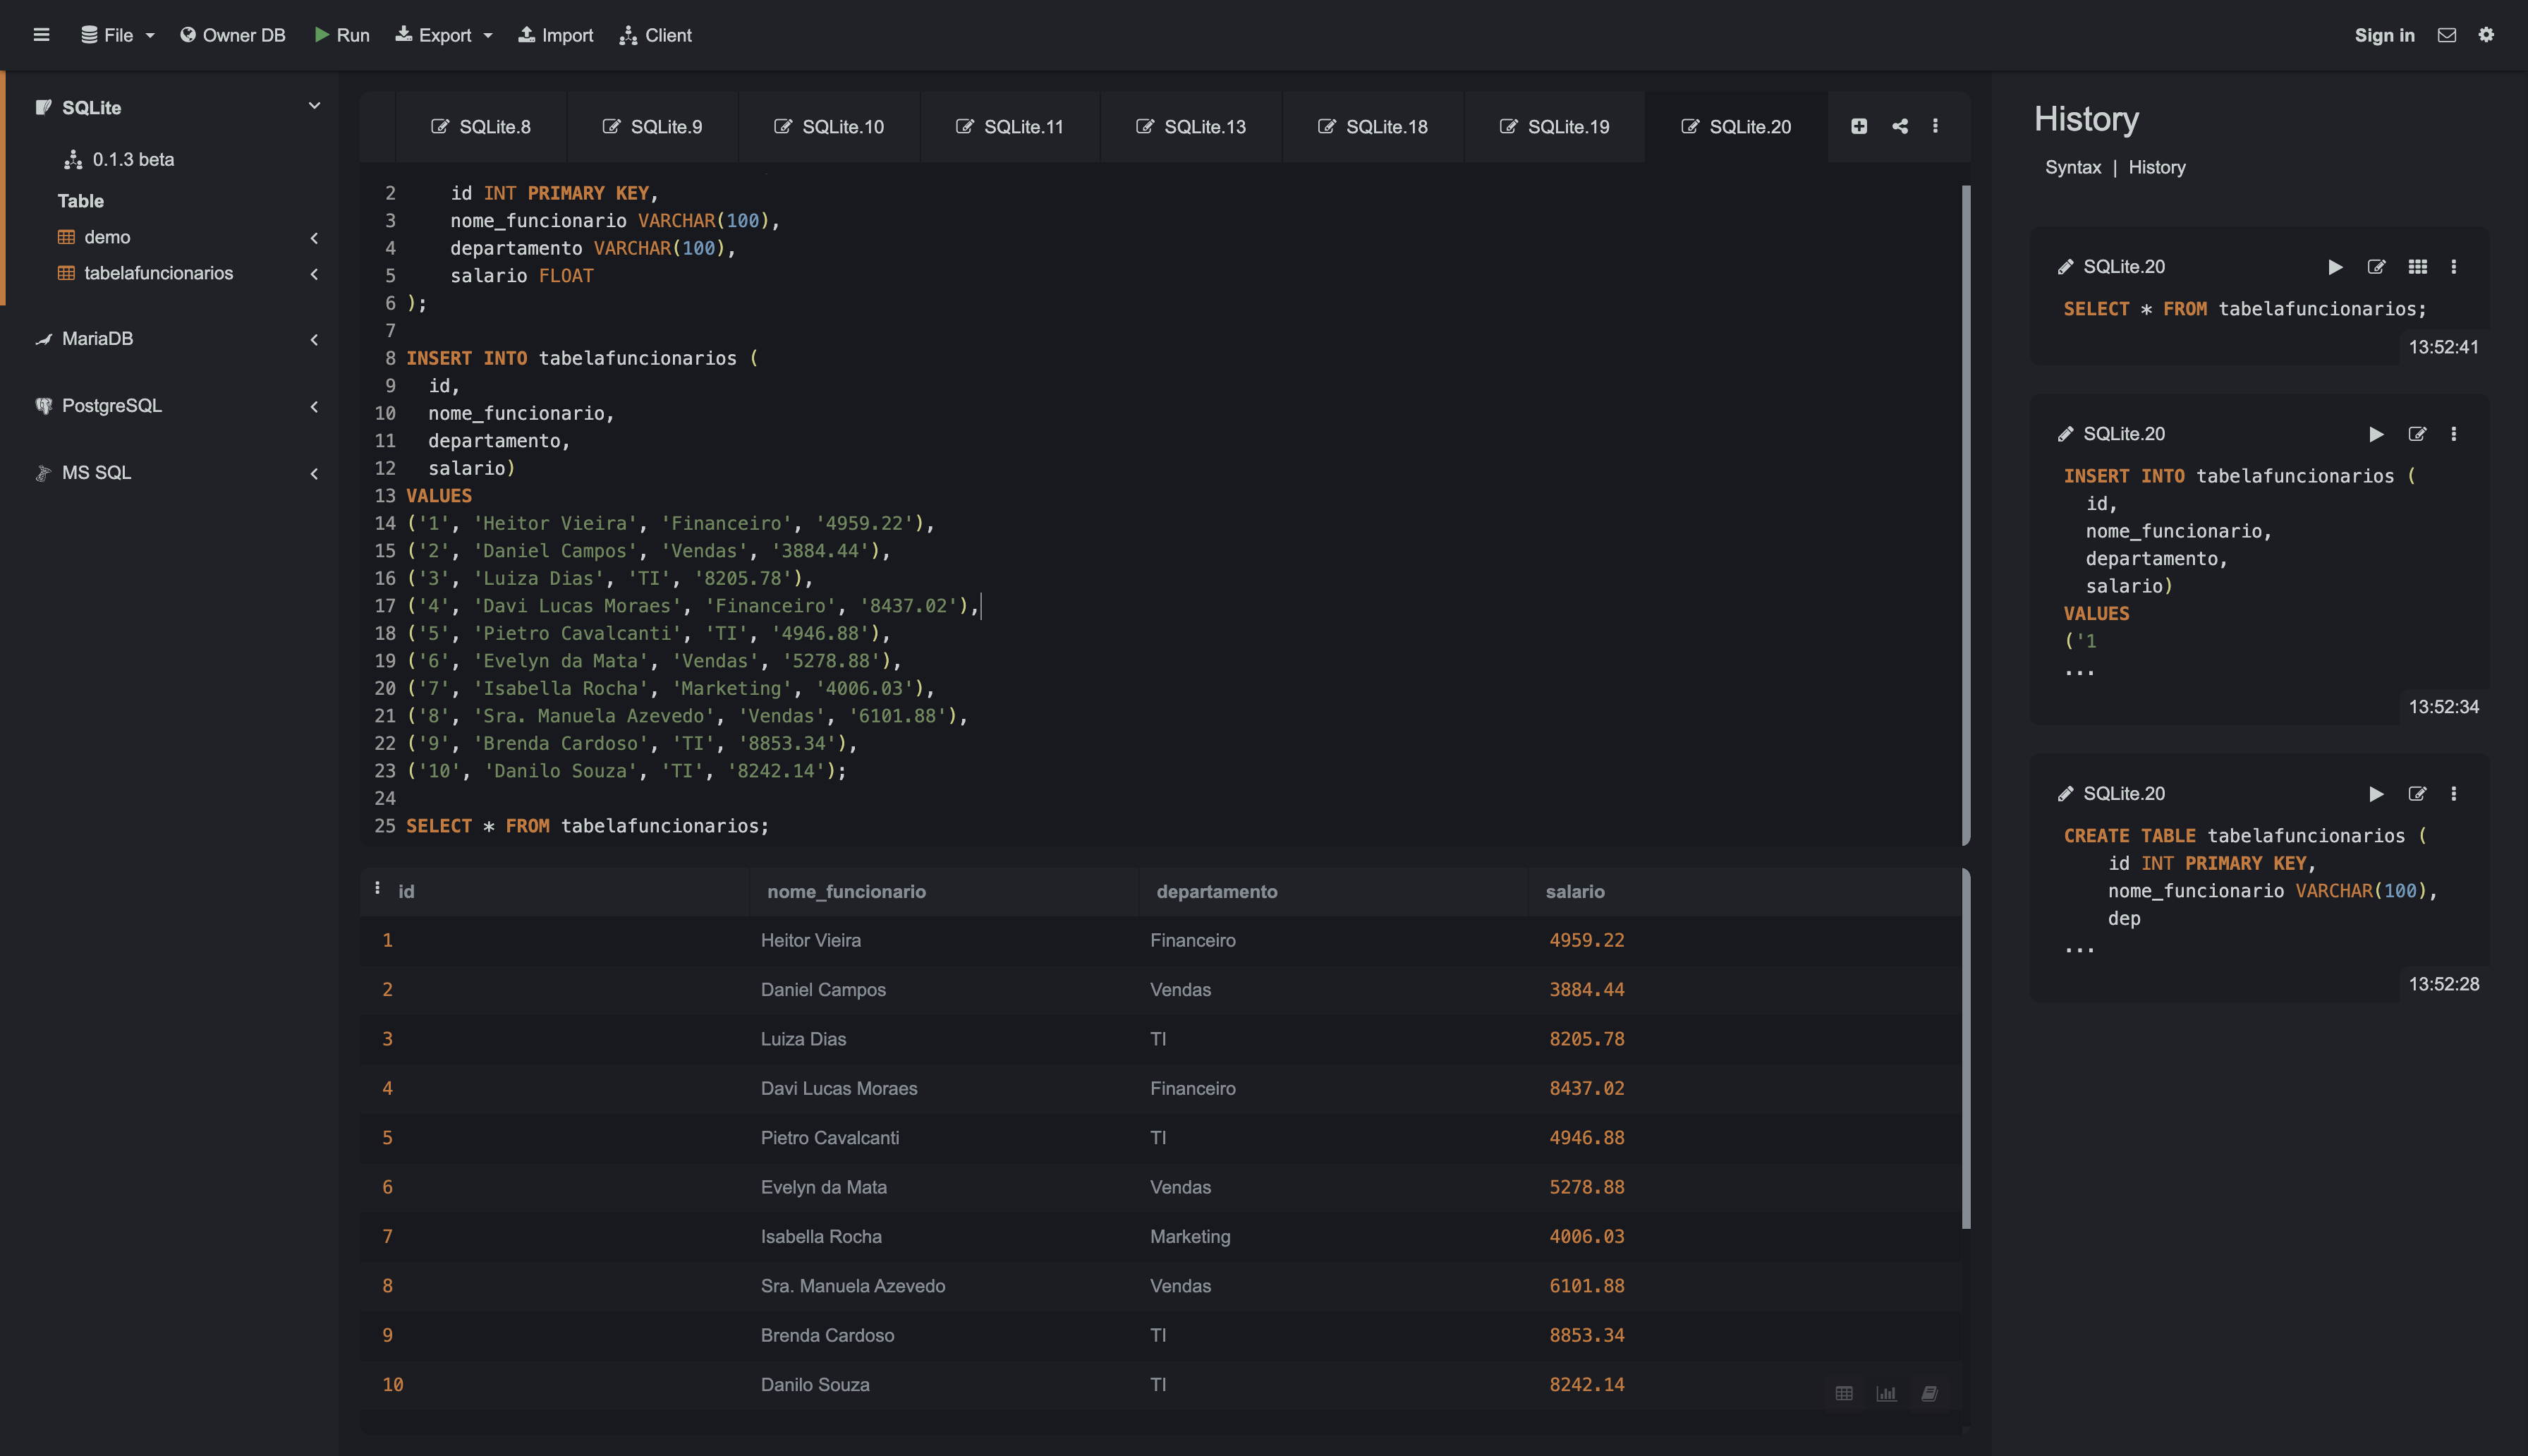Screen dimensions: 2528x1456
Task: Click the PostgreSQL elephant icon
Action: click(43, 406)
